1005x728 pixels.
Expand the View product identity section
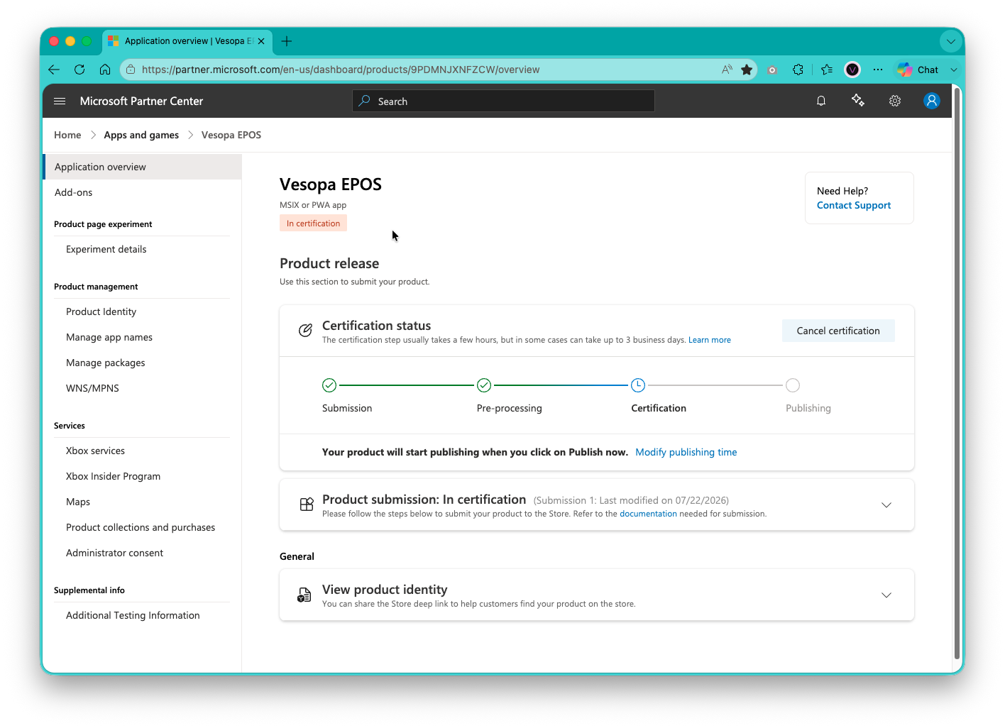pos(886,595)
